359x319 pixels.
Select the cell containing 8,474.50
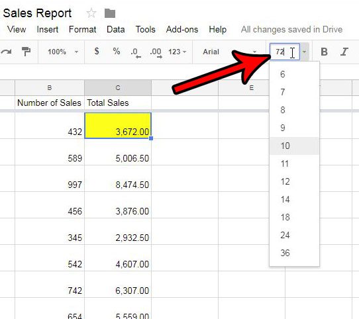coord(118,179)
